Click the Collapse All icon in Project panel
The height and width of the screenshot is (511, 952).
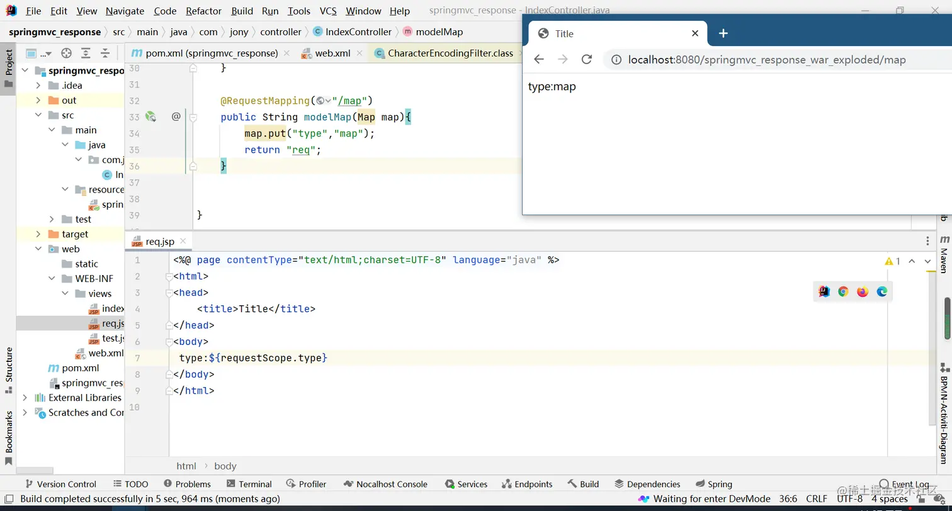pos(105,53)
